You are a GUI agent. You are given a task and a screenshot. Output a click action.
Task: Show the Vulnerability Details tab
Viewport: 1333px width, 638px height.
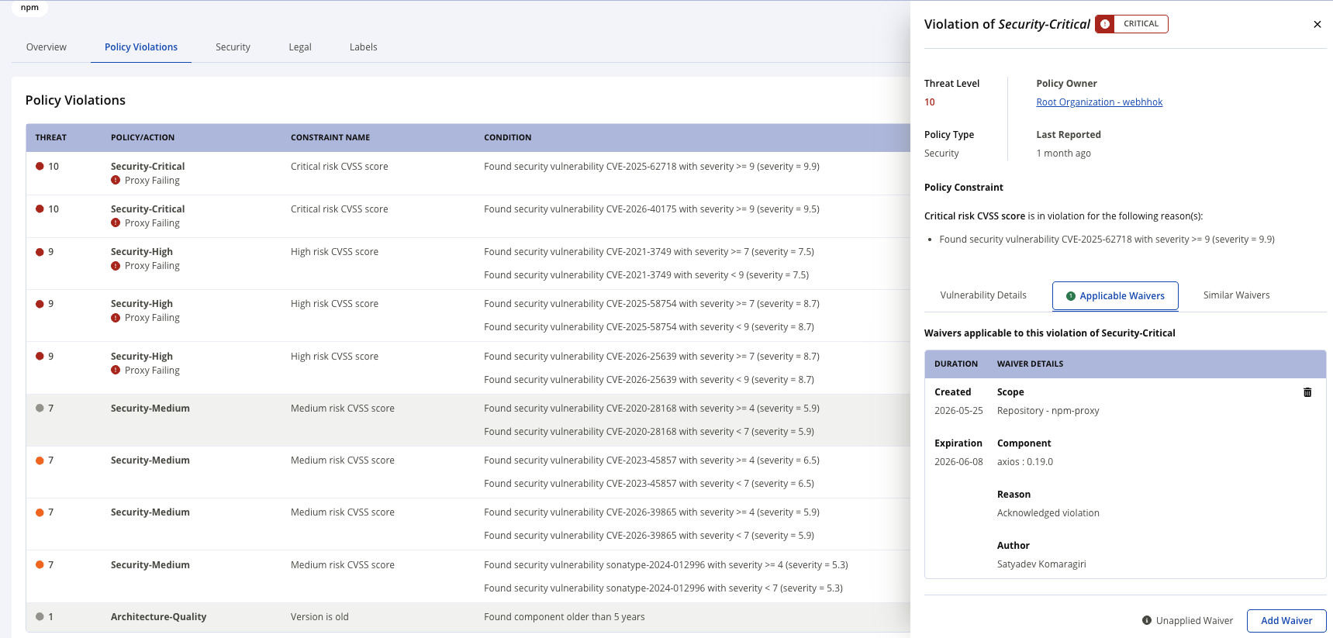983,295
